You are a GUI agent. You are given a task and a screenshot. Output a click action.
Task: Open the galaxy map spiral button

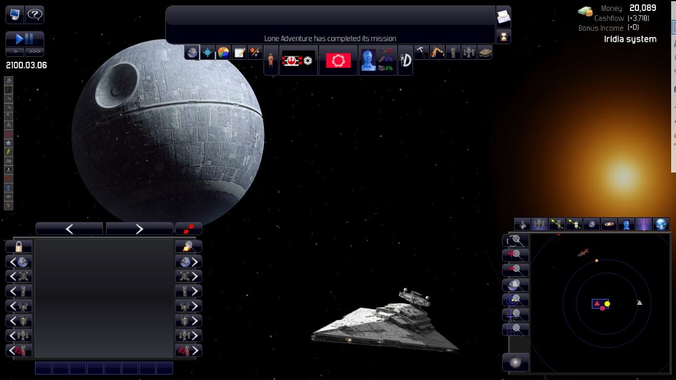click(x=515, y=362)
